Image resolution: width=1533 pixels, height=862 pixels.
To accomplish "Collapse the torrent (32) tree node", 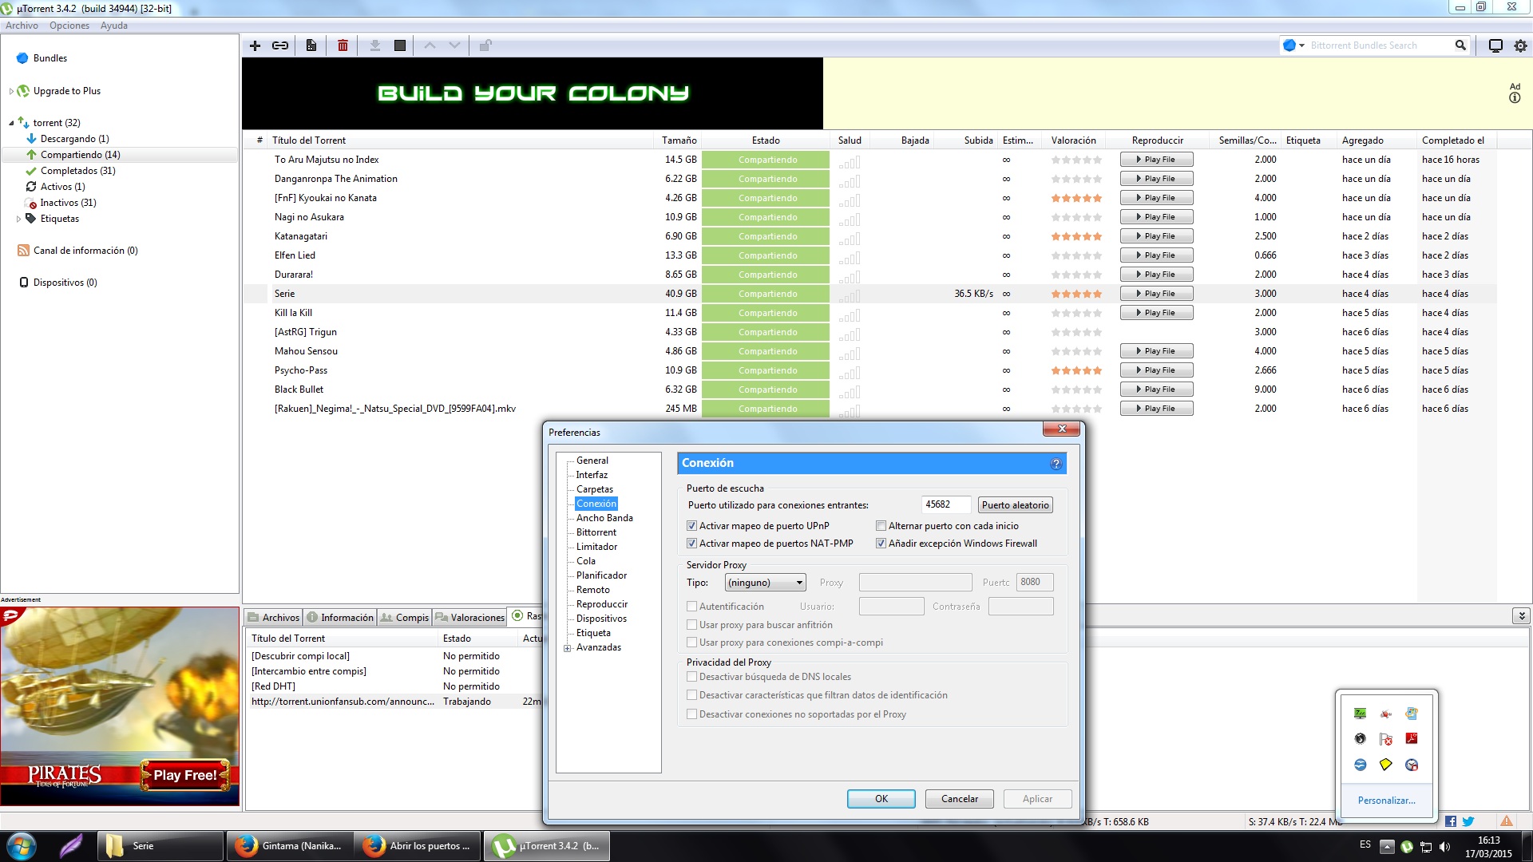I will pos(11,123).
